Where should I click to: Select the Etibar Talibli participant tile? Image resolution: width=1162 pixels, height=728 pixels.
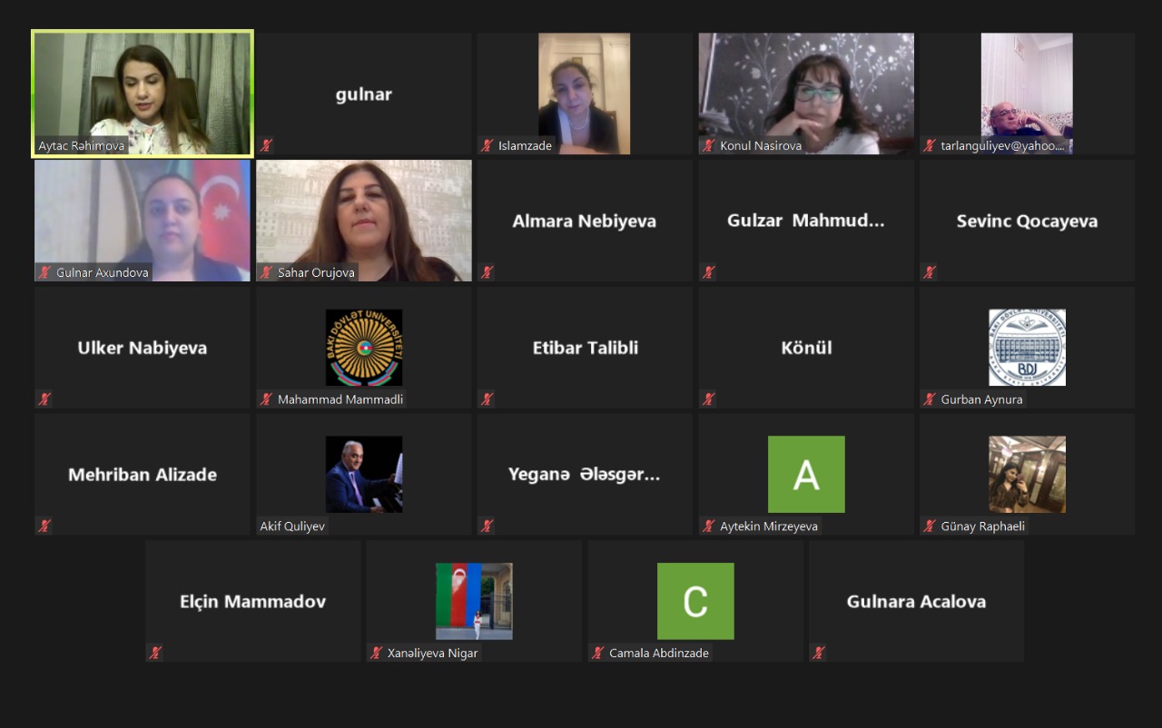[585, 348]
